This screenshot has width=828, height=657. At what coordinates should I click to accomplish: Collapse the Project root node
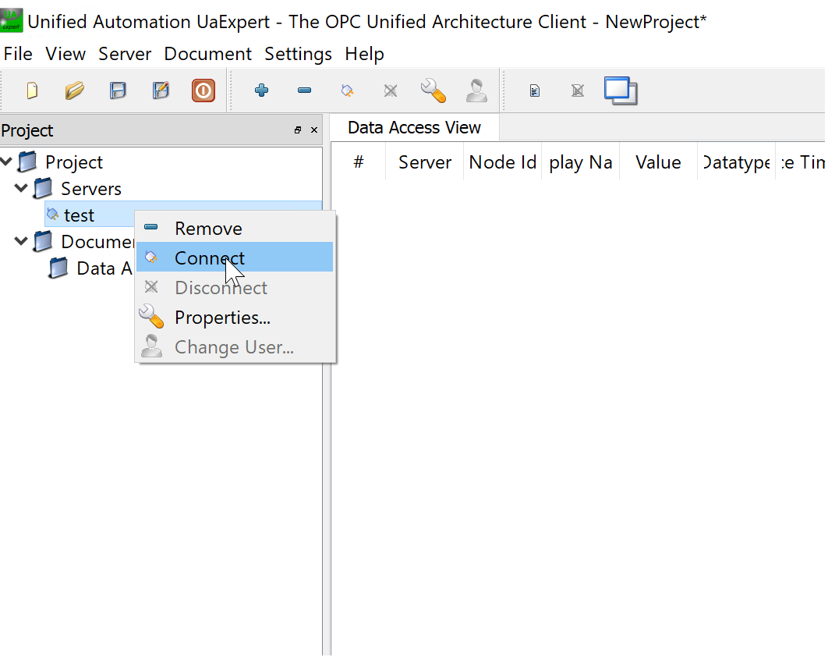[6, 162]
